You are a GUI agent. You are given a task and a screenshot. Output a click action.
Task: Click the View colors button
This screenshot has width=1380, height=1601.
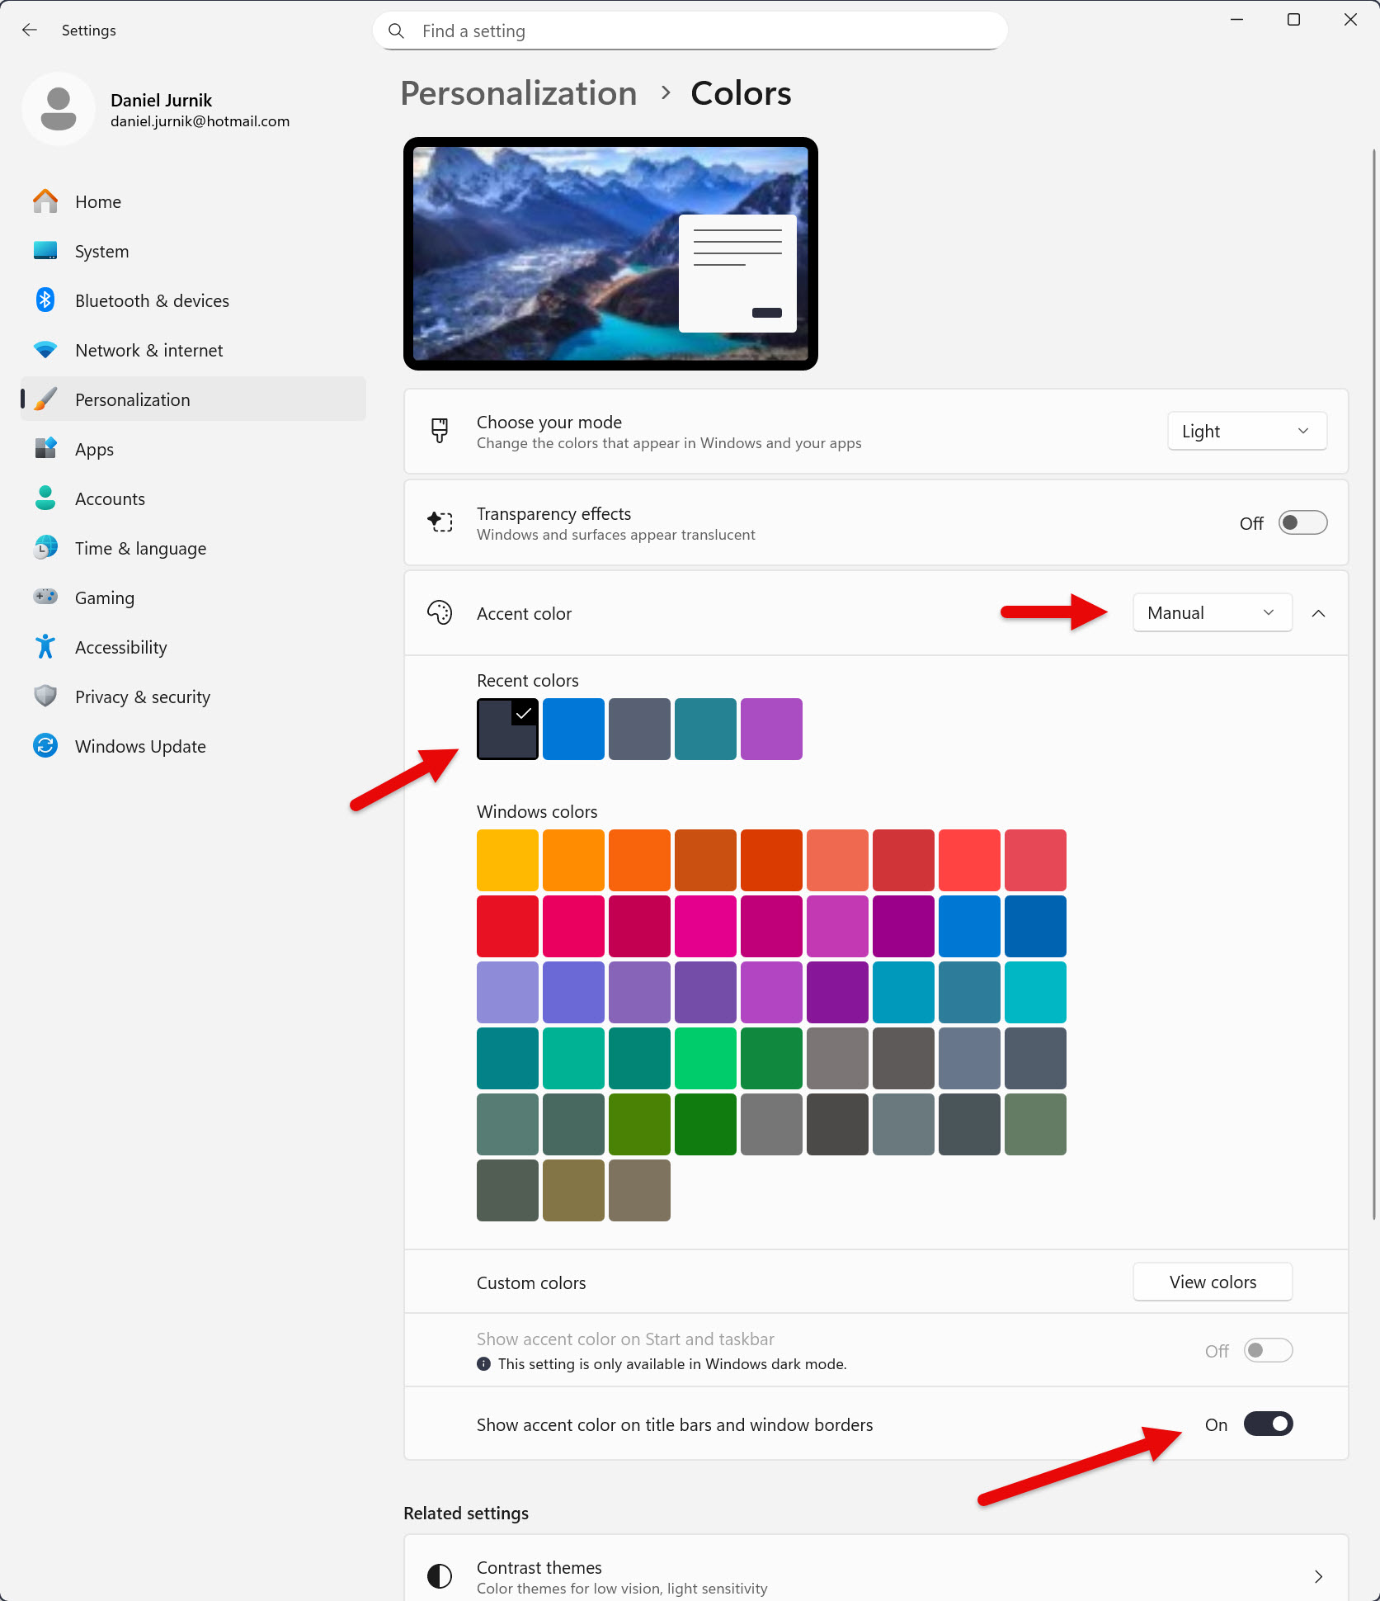(1212, 1282)
